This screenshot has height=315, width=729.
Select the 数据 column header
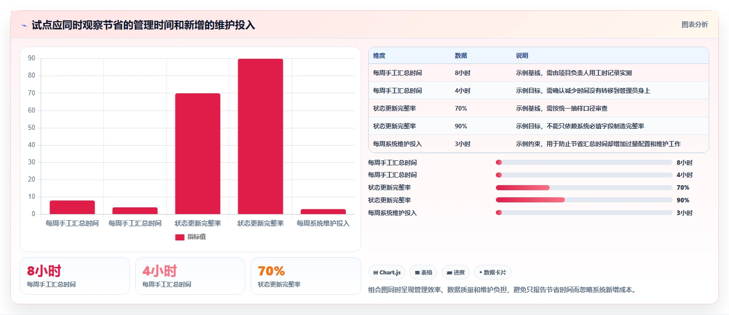coord(461,56)
